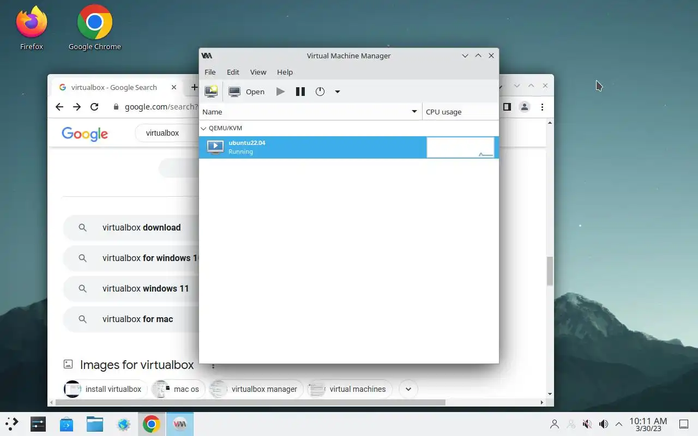
Task: Click the Images for virtualbox heading
Action: click(x=137, y=365)
